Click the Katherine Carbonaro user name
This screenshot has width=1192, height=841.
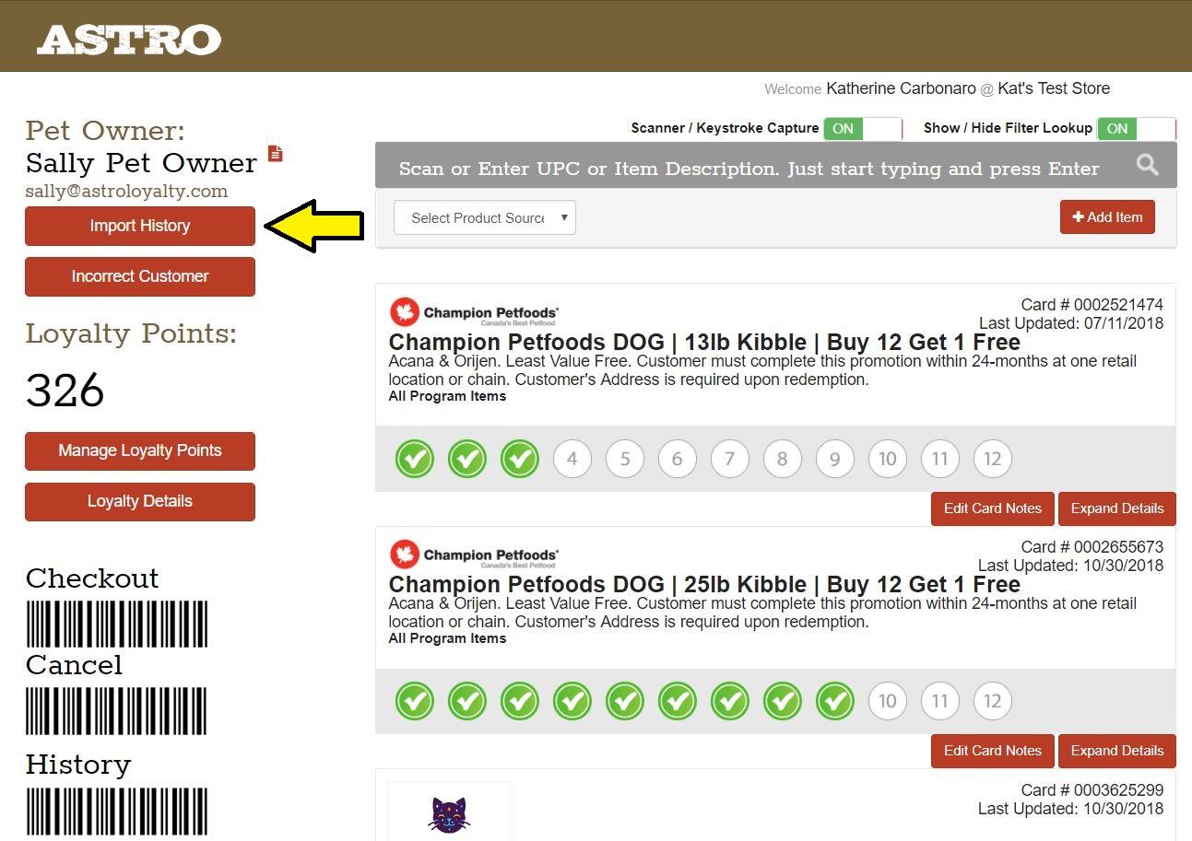pos(901,88)
